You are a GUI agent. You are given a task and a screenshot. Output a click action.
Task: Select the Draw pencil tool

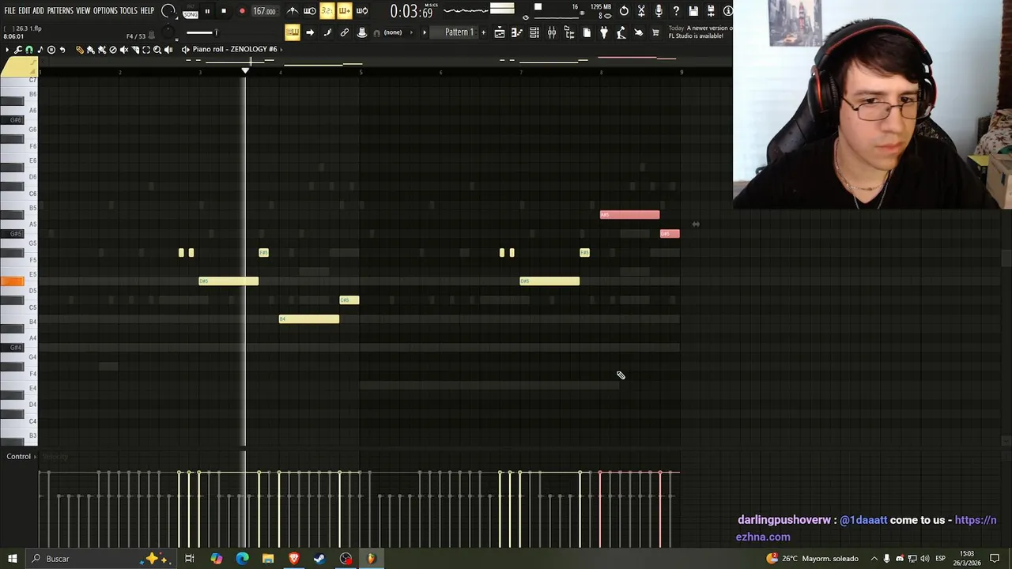(x=80, y=50)
